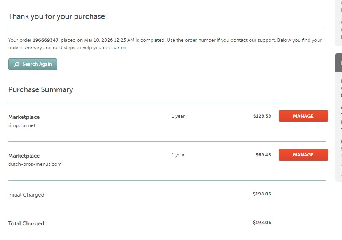This screenshot has height=240, width=342.
Task: Select Marketplace label above dutch-bros-menus.com
Action: point(24,156)
